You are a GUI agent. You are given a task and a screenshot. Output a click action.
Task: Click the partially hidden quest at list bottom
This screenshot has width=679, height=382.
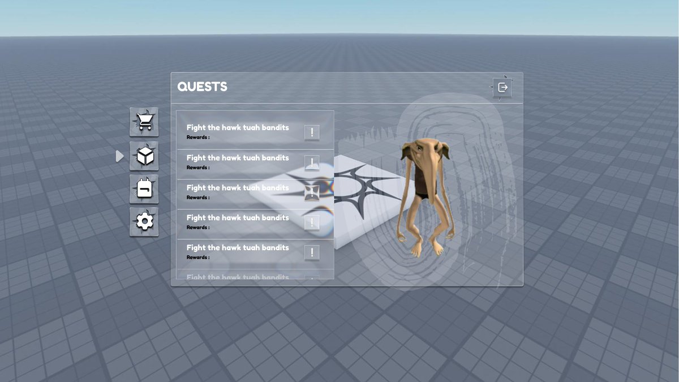pyautogui.click(x=238, y=277)
